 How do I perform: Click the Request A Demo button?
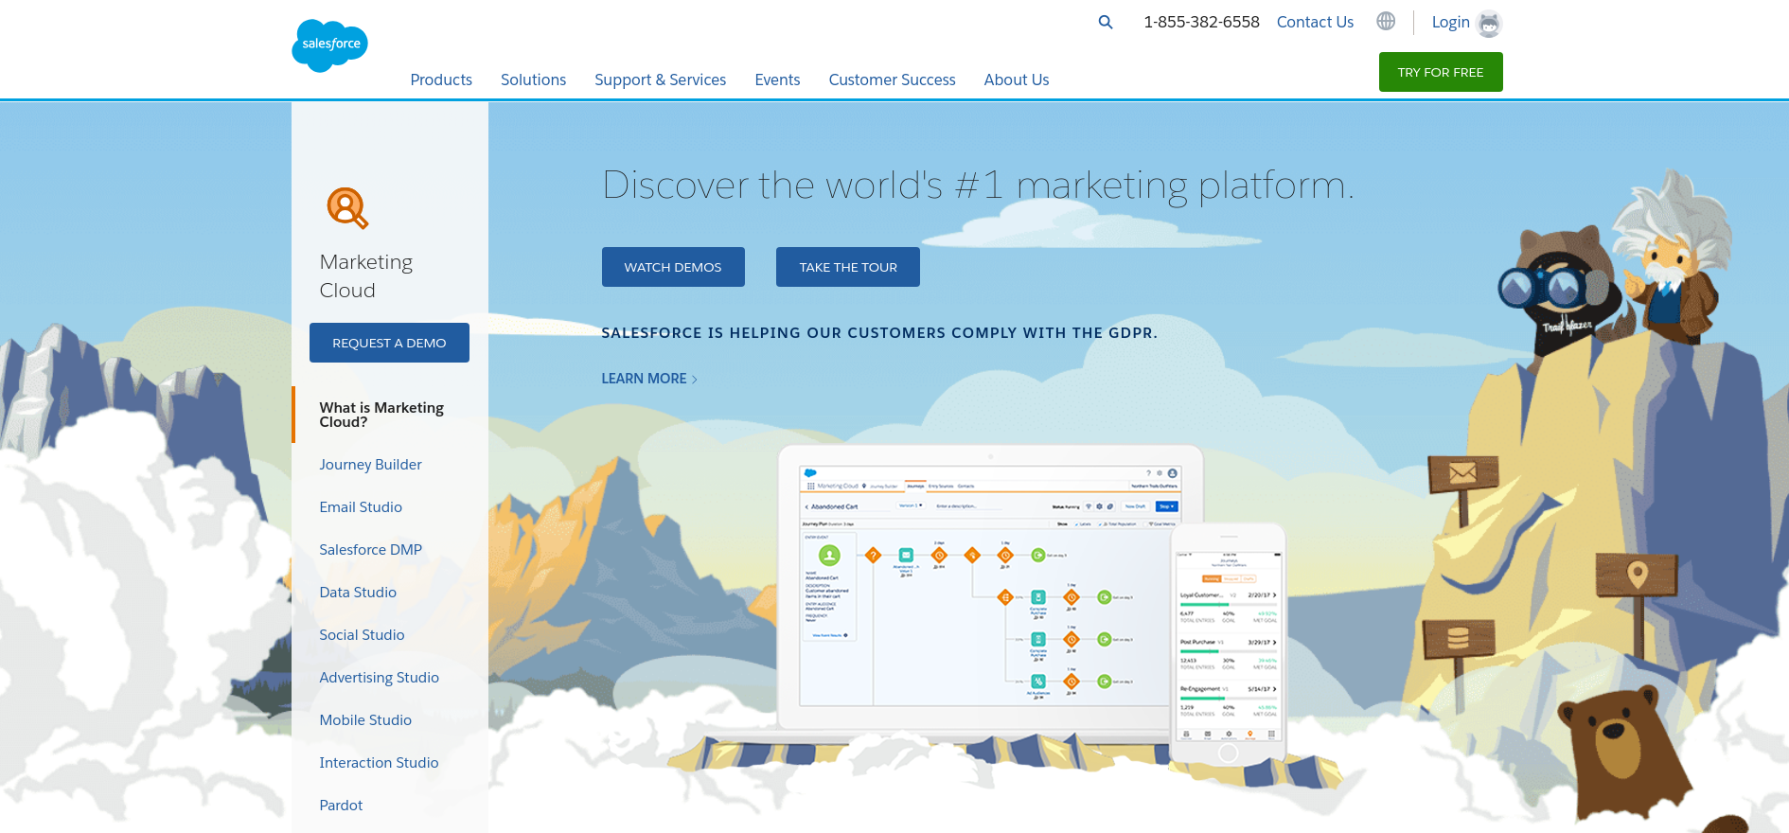pos(389,343)
